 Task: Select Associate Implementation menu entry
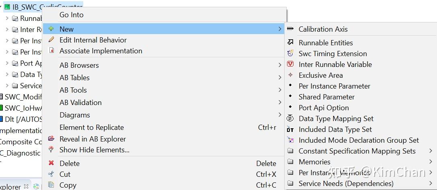coord(101,51)
